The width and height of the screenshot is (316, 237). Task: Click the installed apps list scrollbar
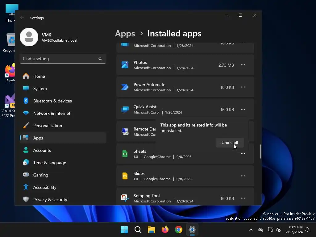[260, 151]
